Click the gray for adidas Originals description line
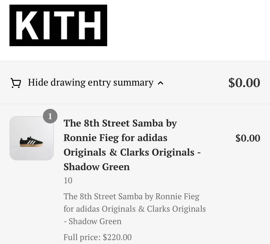Viewport: 270px width, 244px height. pos(135,209)
